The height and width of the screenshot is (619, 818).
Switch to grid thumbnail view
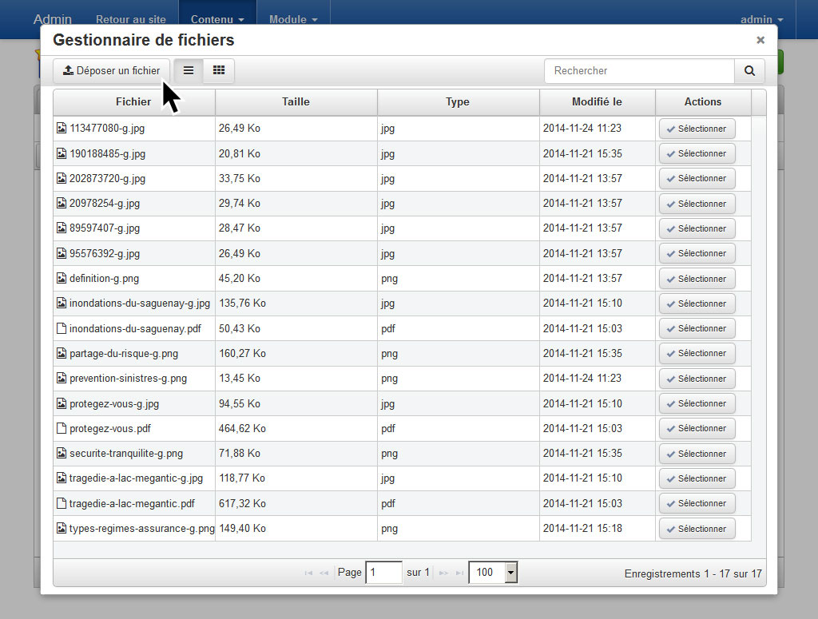pos(218,70)
